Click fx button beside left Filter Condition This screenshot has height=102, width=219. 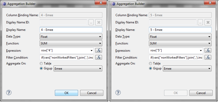pos(99,57)
